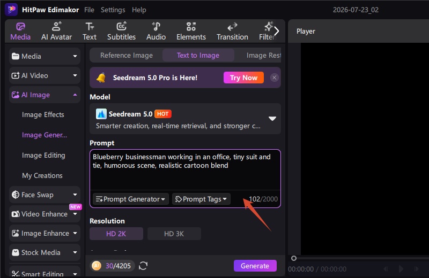Expand the AI Video sidebar section
The height and width of the screenshot is (278, 429).
pos(45,75)
